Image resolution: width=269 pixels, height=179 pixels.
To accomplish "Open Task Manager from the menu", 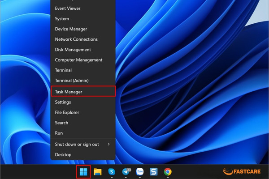I will click(83, 92).
